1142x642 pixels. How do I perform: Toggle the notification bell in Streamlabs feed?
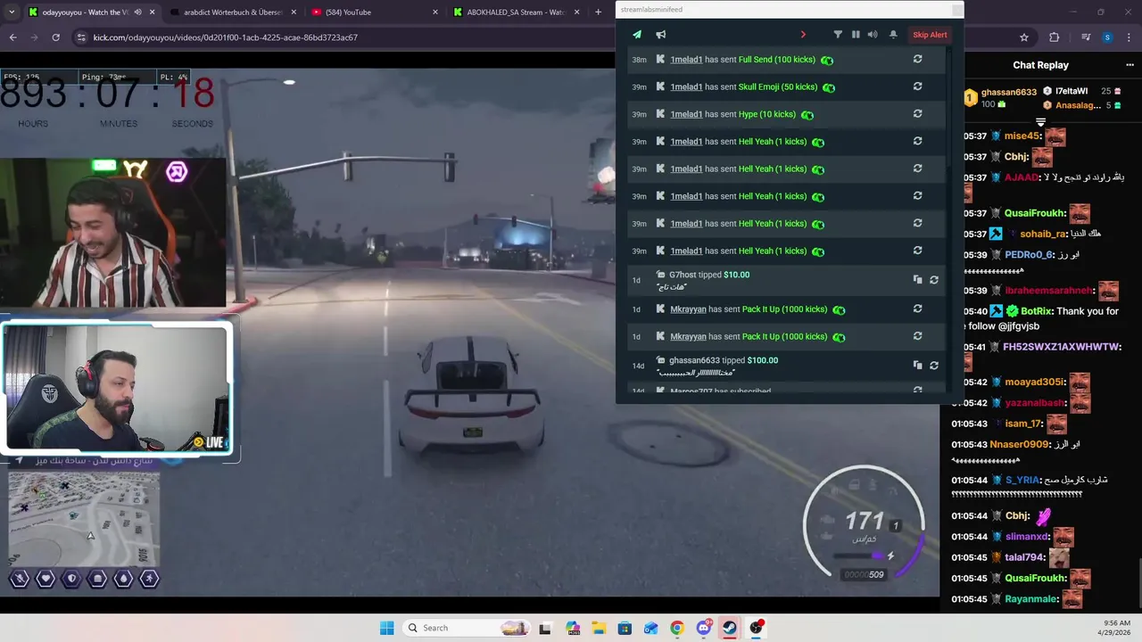(893, 35)
